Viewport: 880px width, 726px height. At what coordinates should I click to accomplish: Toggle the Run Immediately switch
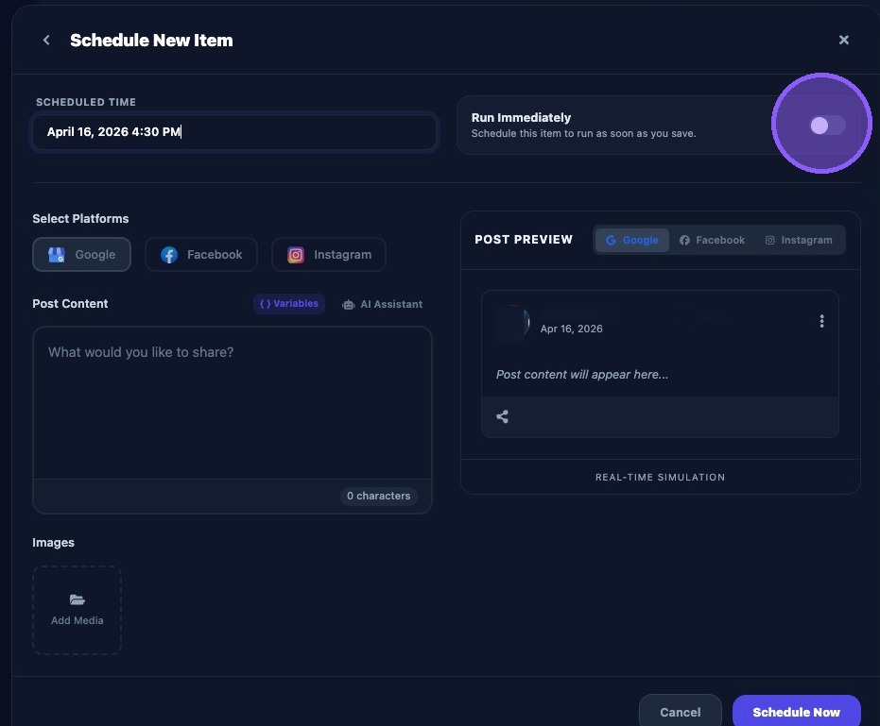[827, 125]
